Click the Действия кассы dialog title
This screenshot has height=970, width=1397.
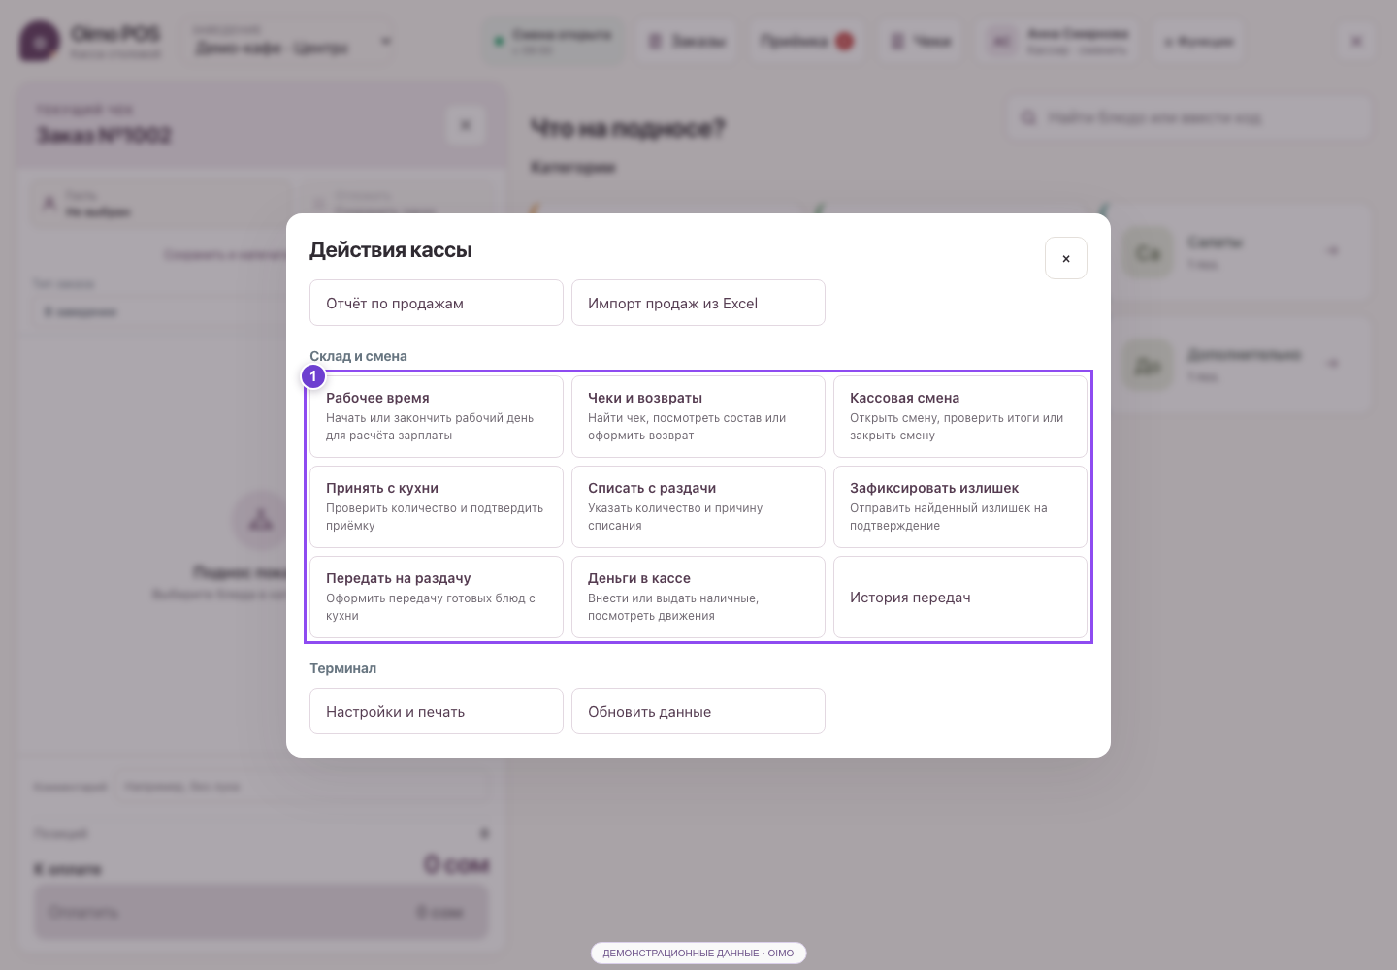coord(391,250)
